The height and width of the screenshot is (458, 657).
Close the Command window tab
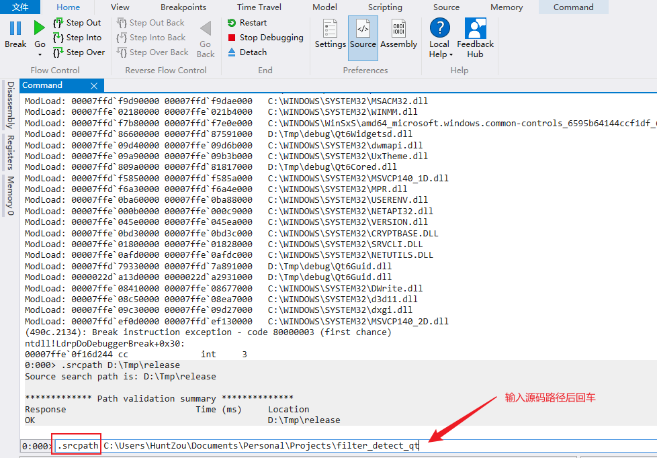(x=94, y=86)
